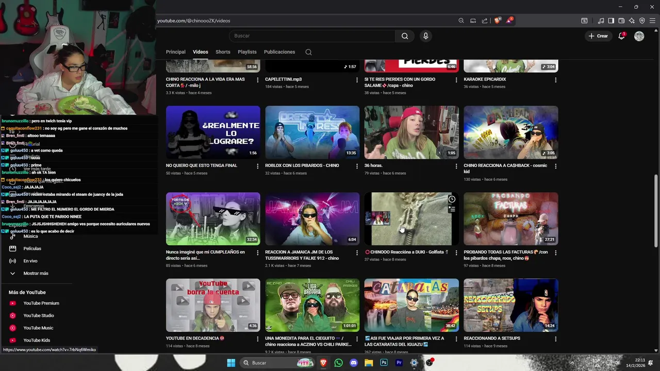Open options for PROBANDO TODAS LAS FACTURAS video
This screenshot has height=371, width=660.
pyautogui.click(x=555, y=253)
